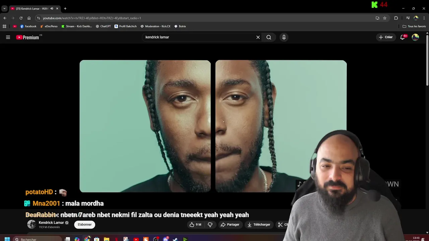The width and height of the screenshot is (429, 241).
Task: Open Microsoft Store from the taskbar
Action: [x=97, y=239]
